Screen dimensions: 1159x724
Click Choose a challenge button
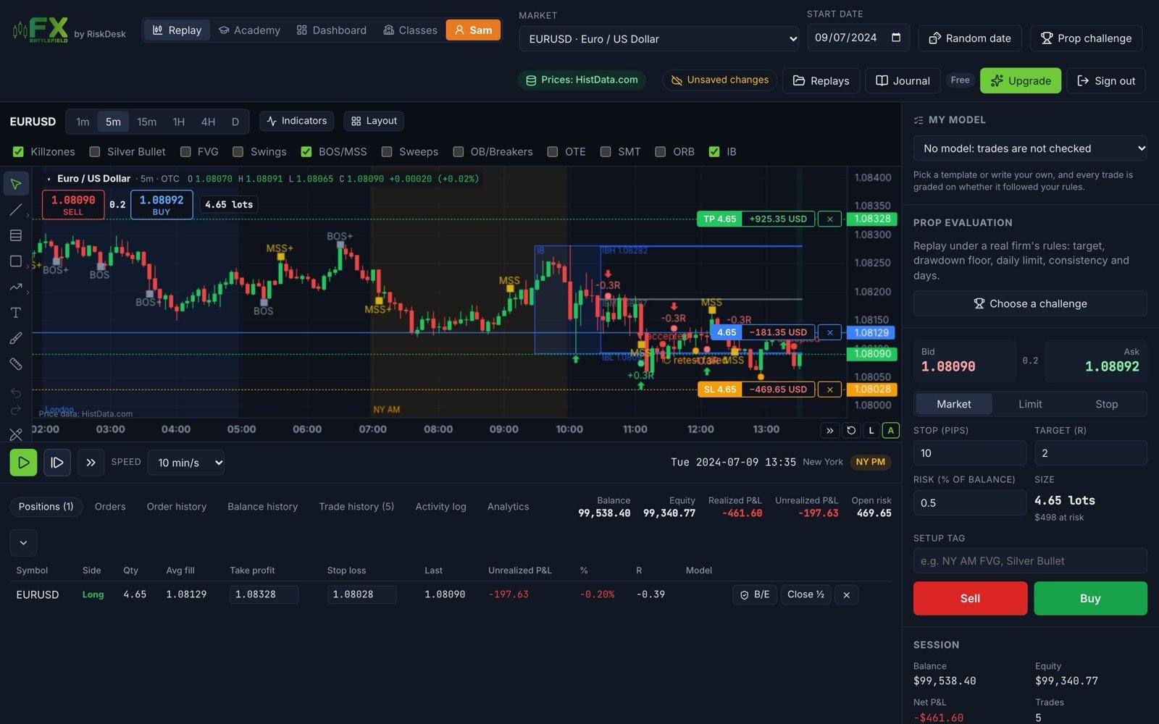(1030, 303)
